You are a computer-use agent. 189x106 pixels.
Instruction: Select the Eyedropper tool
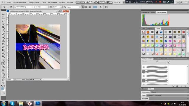point(3,30)
